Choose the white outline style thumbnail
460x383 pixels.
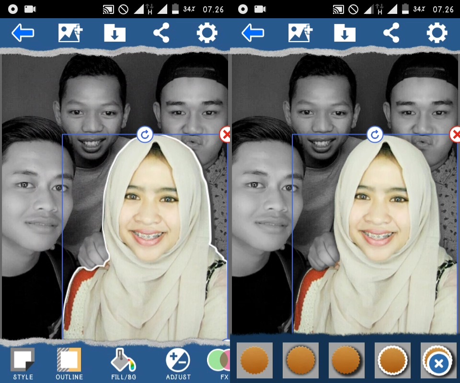[392, 360]
